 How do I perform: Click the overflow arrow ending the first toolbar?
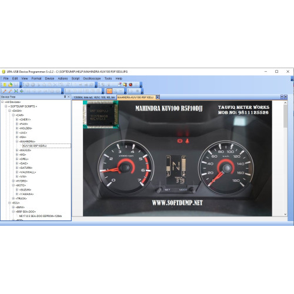[21, 86]
